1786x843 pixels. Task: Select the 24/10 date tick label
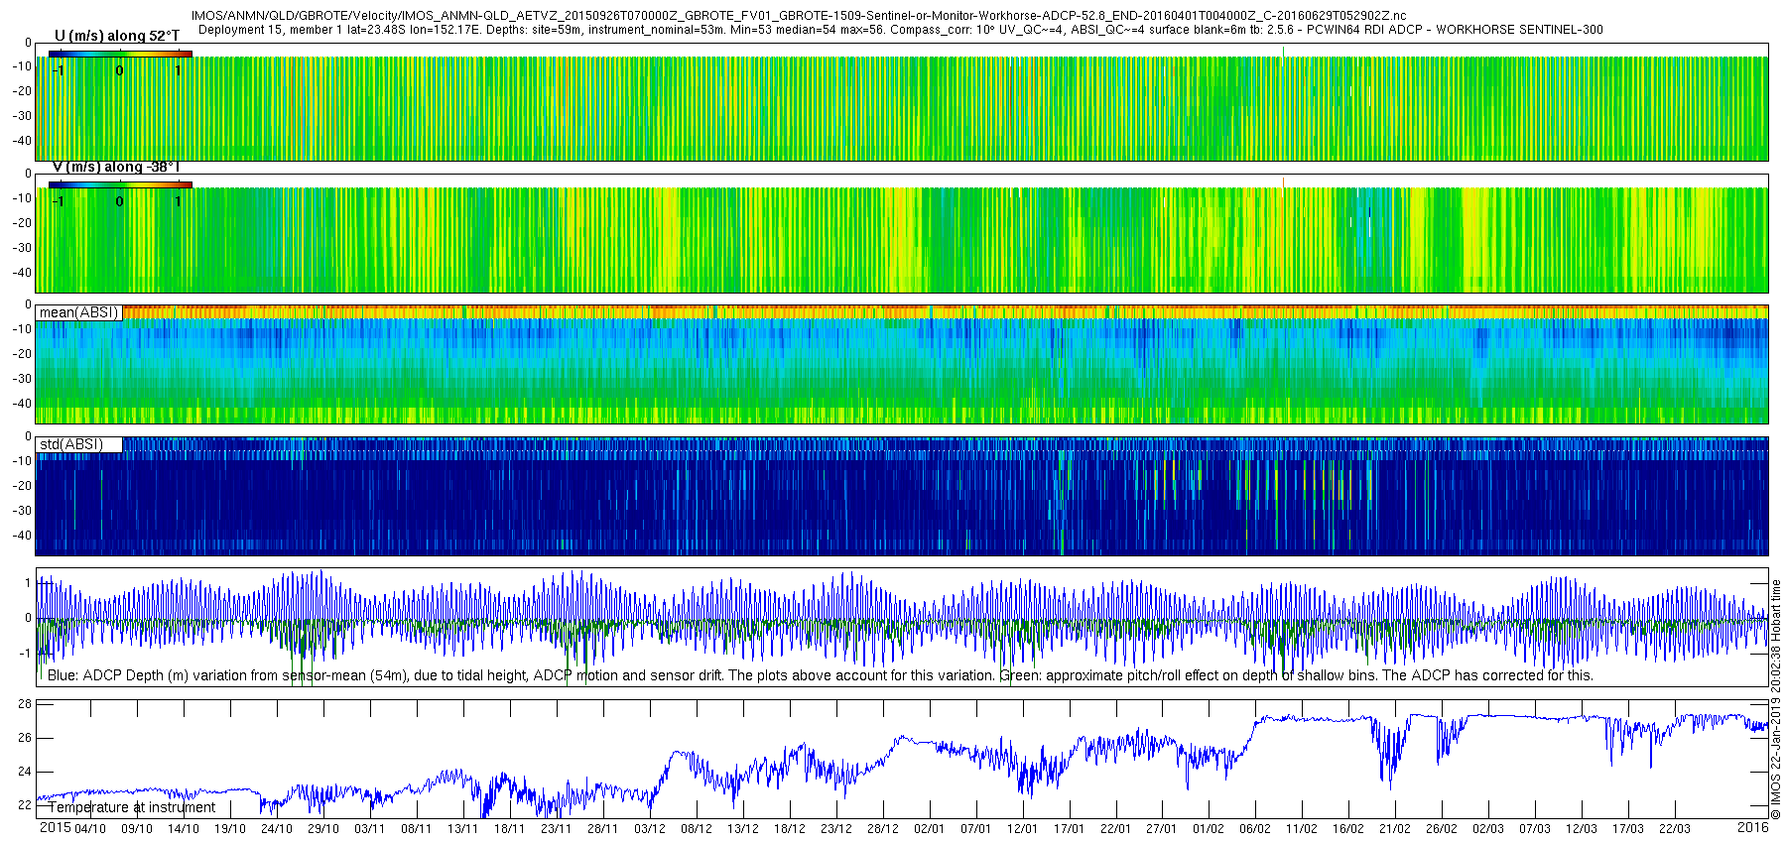pyautogui.click(x=276, y=828)
